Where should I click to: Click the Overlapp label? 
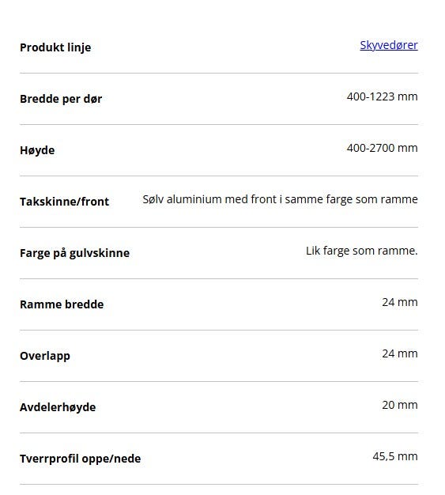click(x=45, y=356)
